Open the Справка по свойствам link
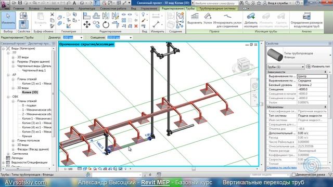This screenshot has height=187, width=333. [x=281, y=167]
